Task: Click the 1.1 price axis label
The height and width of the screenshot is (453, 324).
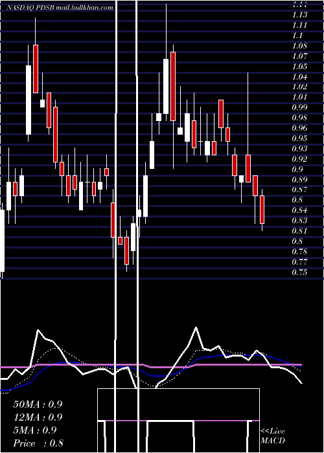Action: (x=297, y=35)
